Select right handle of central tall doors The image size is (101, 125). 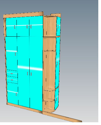[x=31, y=74]
